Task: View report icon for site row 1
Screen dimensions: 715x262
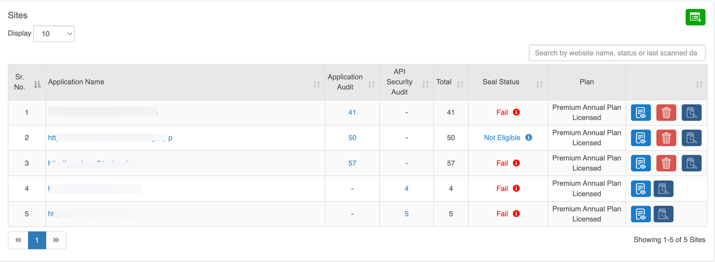Action: (x=641, y=113)
